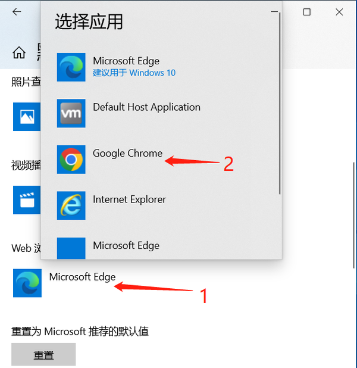Click the app chooser popup scrollbar
Screen dimensions: 357x368
(x=280, y=103)
